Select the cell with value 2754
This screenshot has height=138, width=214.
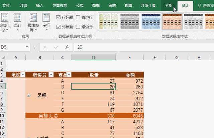click(x=130, y=93)
